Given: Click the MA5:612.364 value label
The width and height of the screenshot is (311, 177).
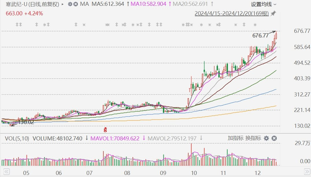Looking at the screenshot, I should pos(108,4).
